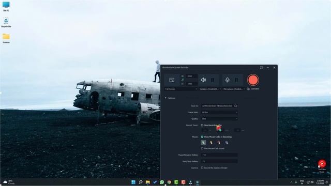Open Google Chrome from the taskbar
The height and width of the screenshot is (186, 331).
pos(169,182)
